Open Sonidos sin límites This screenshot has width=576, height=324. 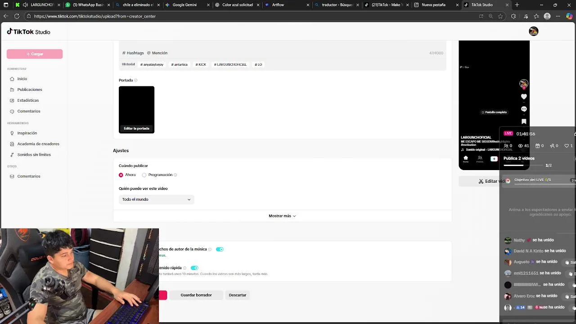(x=34, y=155)
